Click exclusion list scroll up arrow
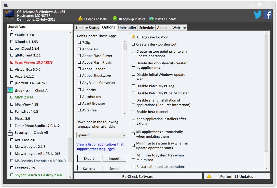Viewport: 277px width, 188px height. point(124,41)
